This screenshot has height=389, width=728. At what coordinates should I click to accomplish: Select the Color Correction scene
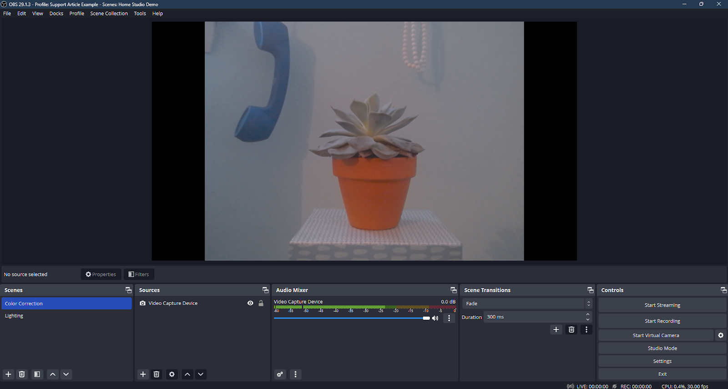[x=66, y=304]
